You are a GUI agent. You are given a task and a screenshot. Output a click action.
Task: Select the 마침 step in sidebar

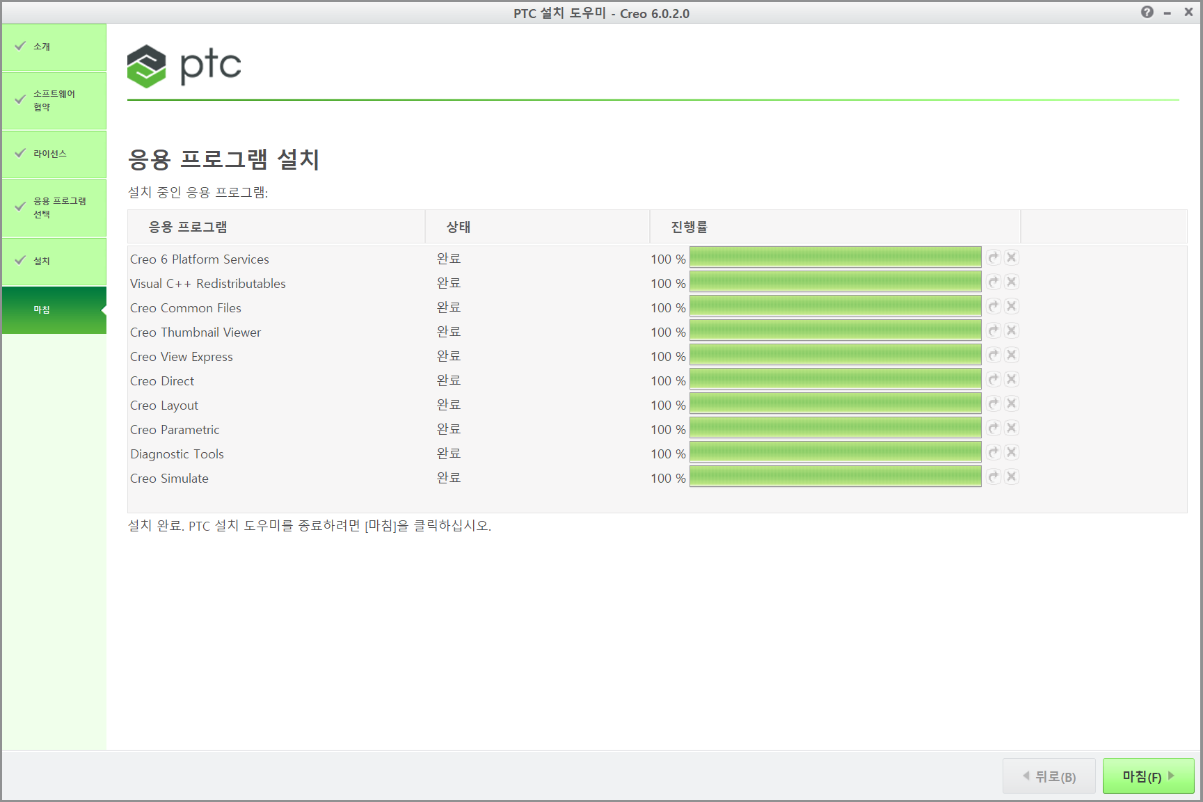[x=54, y=310]
